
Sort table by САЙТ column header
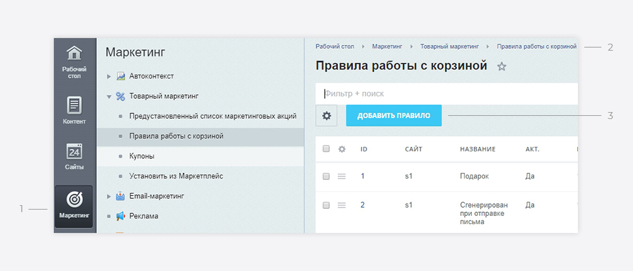pyautogui.click(x=413, y=149)
